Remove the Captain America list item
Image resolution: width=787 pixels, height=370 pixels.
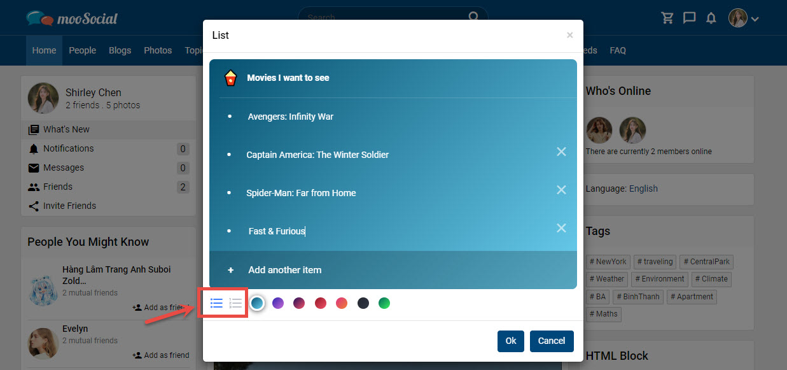coord(561,152)
